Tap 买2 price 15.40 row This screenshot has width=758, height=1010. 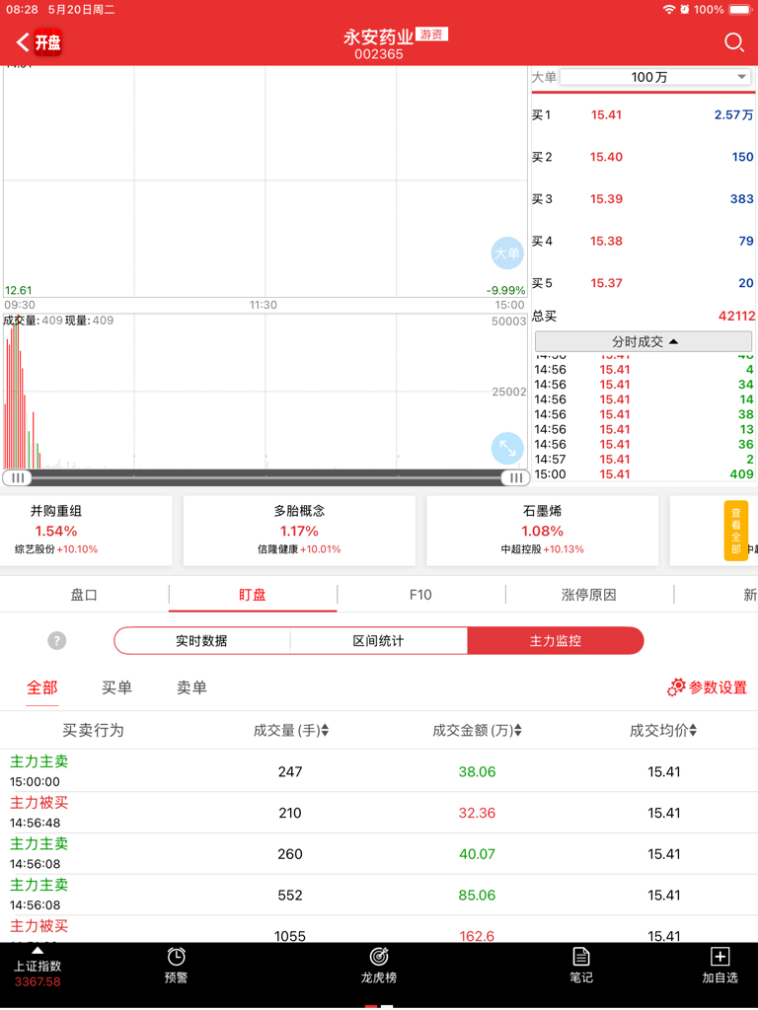point(643,157)
